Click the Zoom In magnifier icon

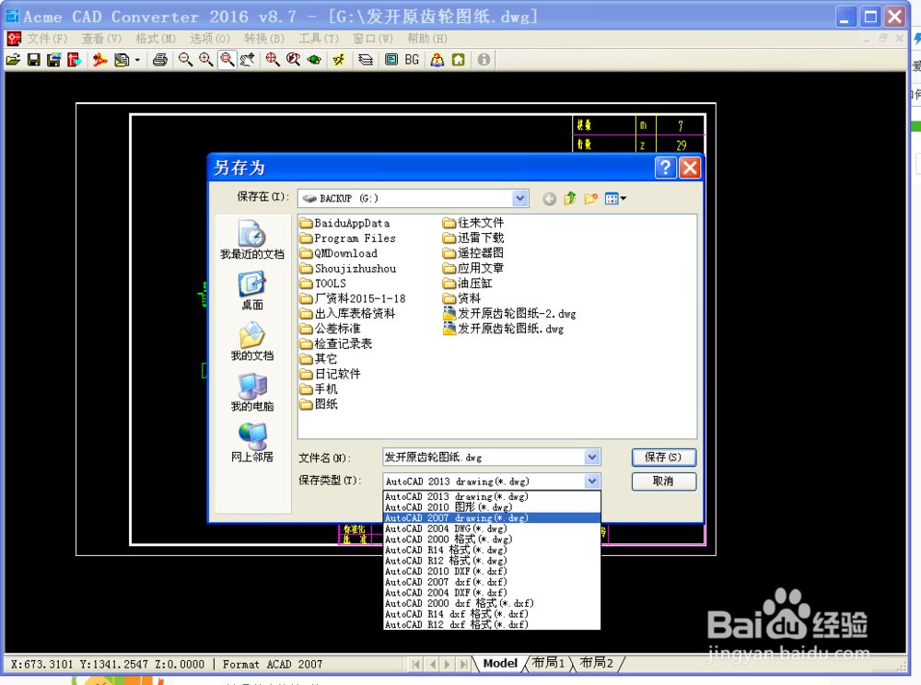tap(206, 60)
